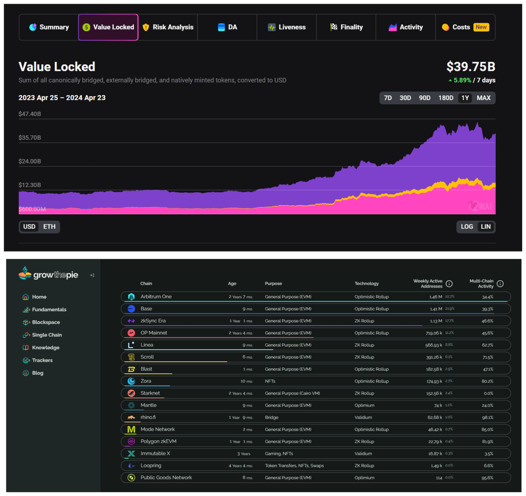Click the Scroll chain icon

click(131, 357)
